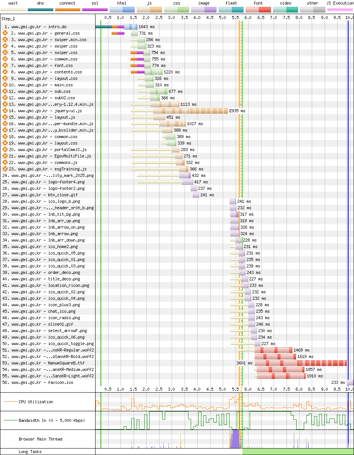Click the 1643 ms duration label
The width and height of the screenshot is (354, 455).
click(x=147, y=27)
